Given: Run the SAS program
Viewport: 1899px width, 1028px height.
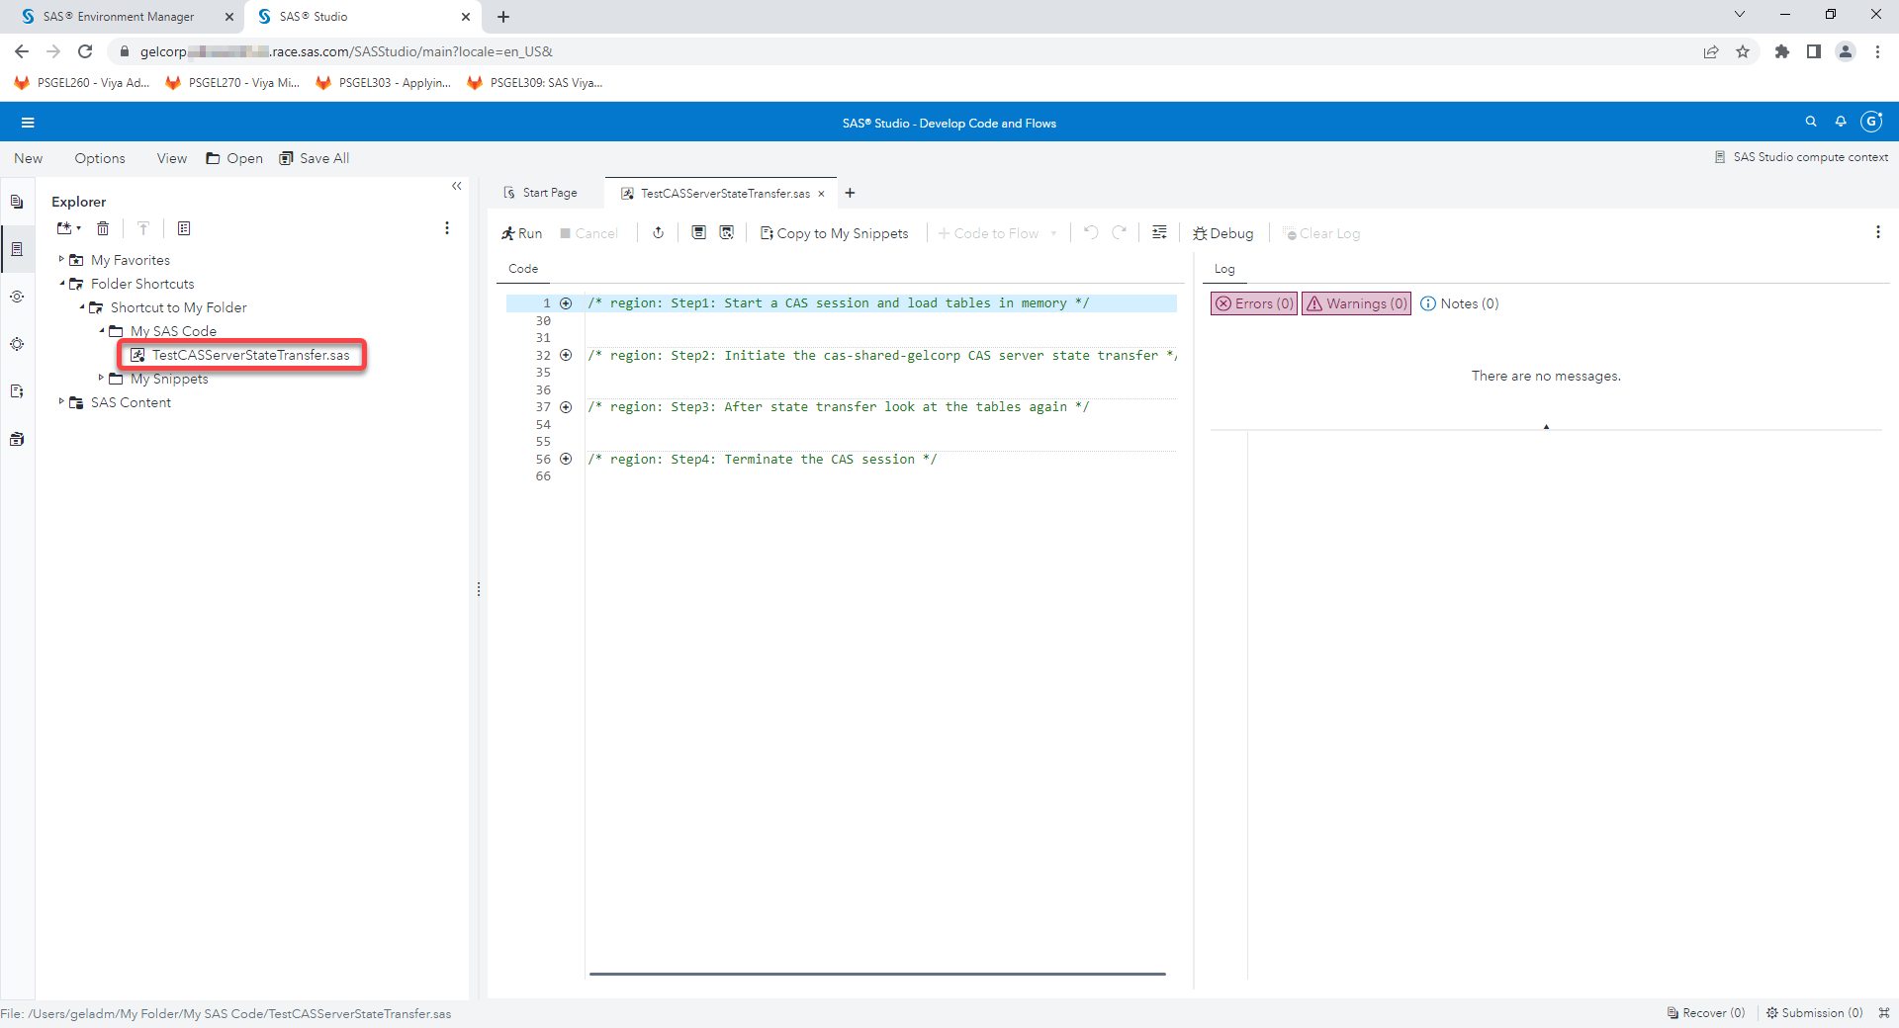Looking at the screenshot, I should pos(521,233).
